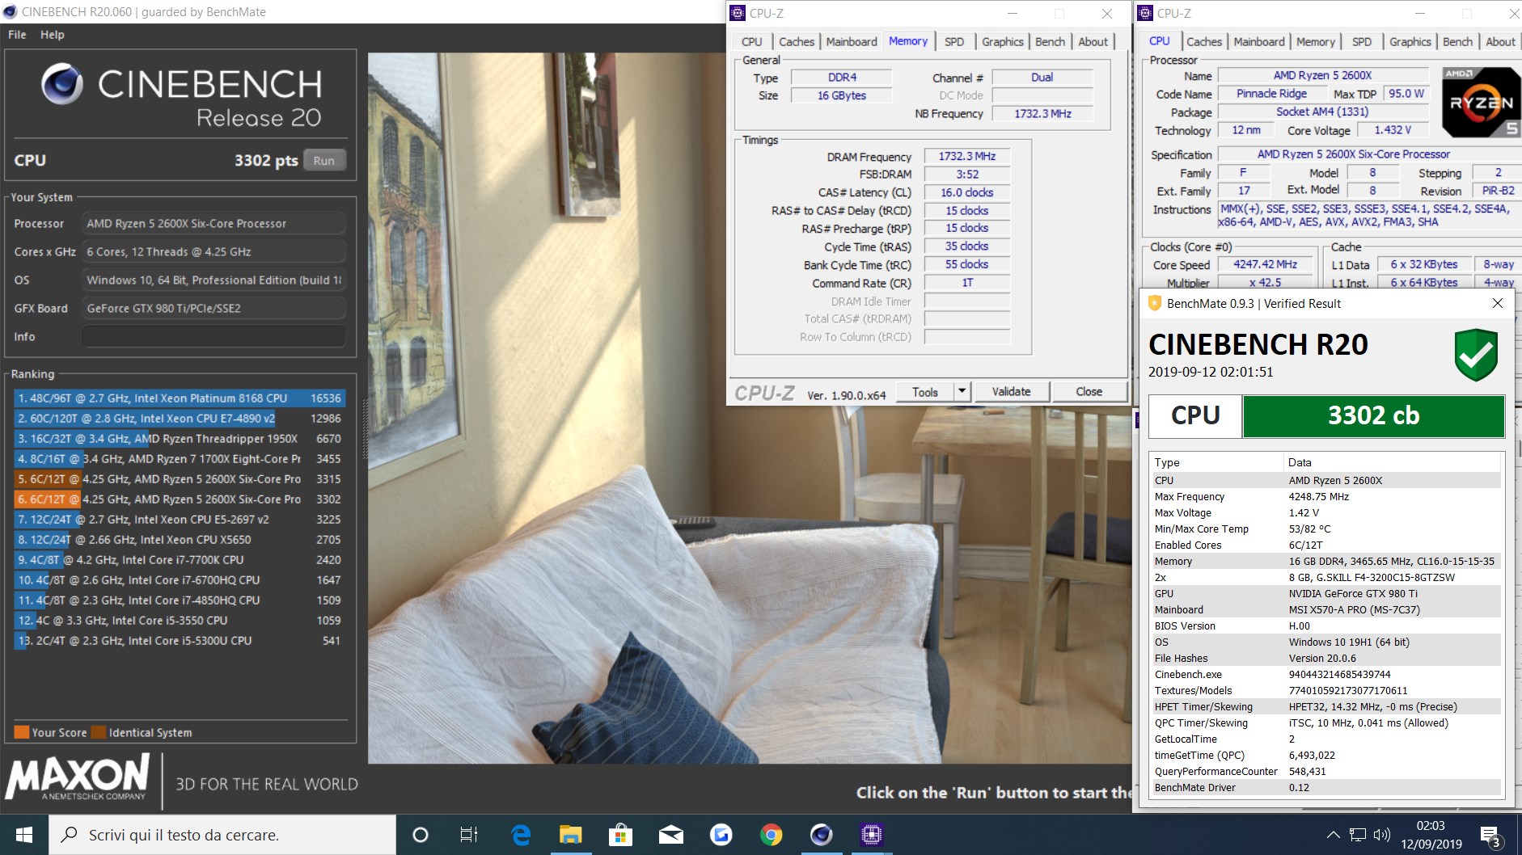Open Google Chrome from taskbar
The height and width of the screenshot is (855, 1522).
[771, 835]
